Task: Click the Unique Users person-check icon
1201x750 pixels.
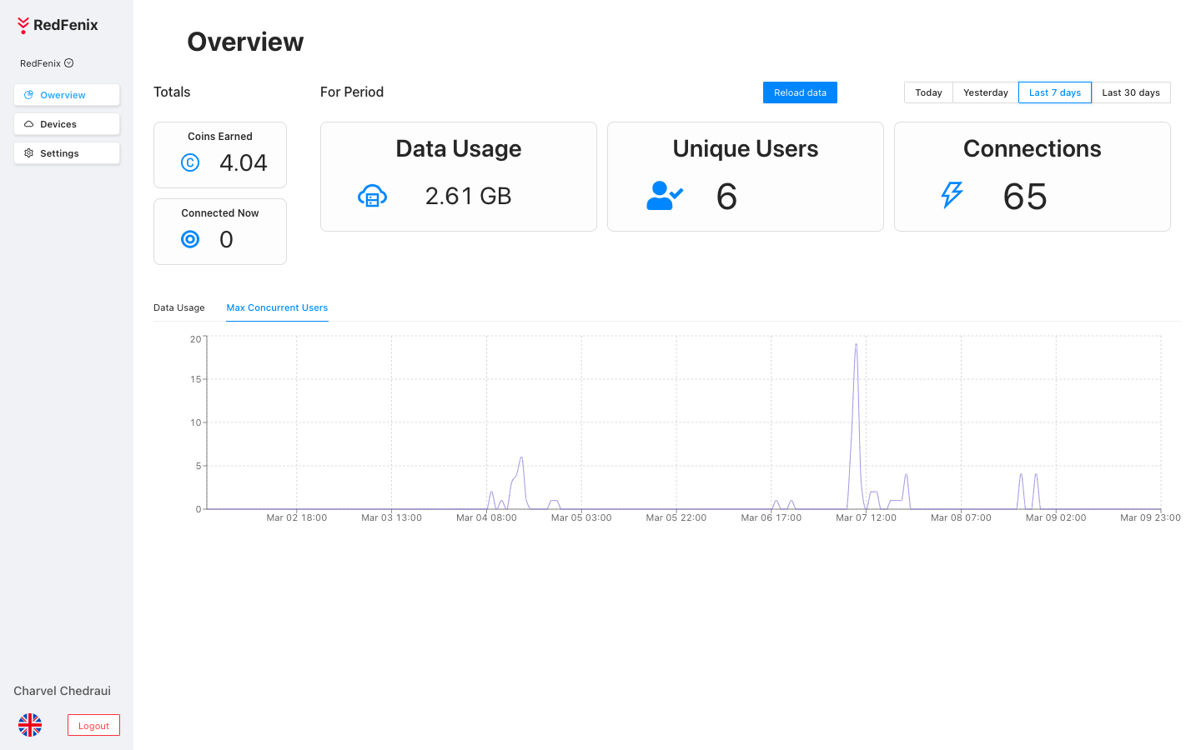Action: point(665,196)
